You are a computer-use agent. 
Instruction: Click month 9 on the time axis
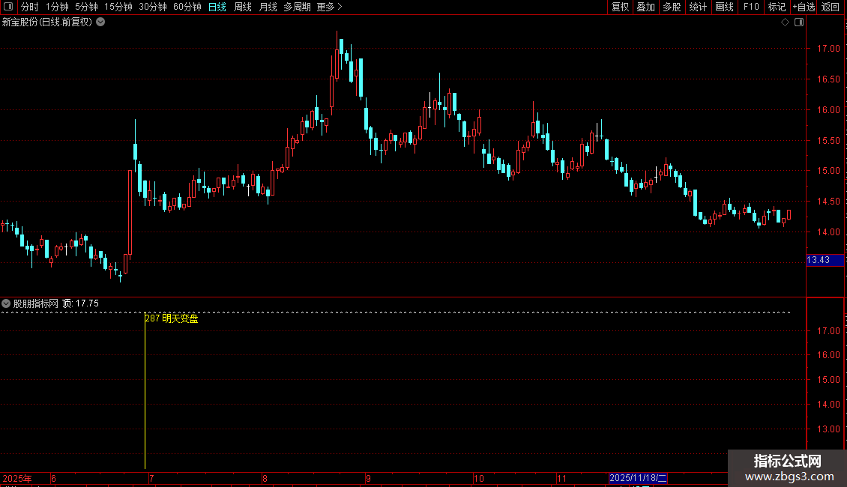(368, 478)
